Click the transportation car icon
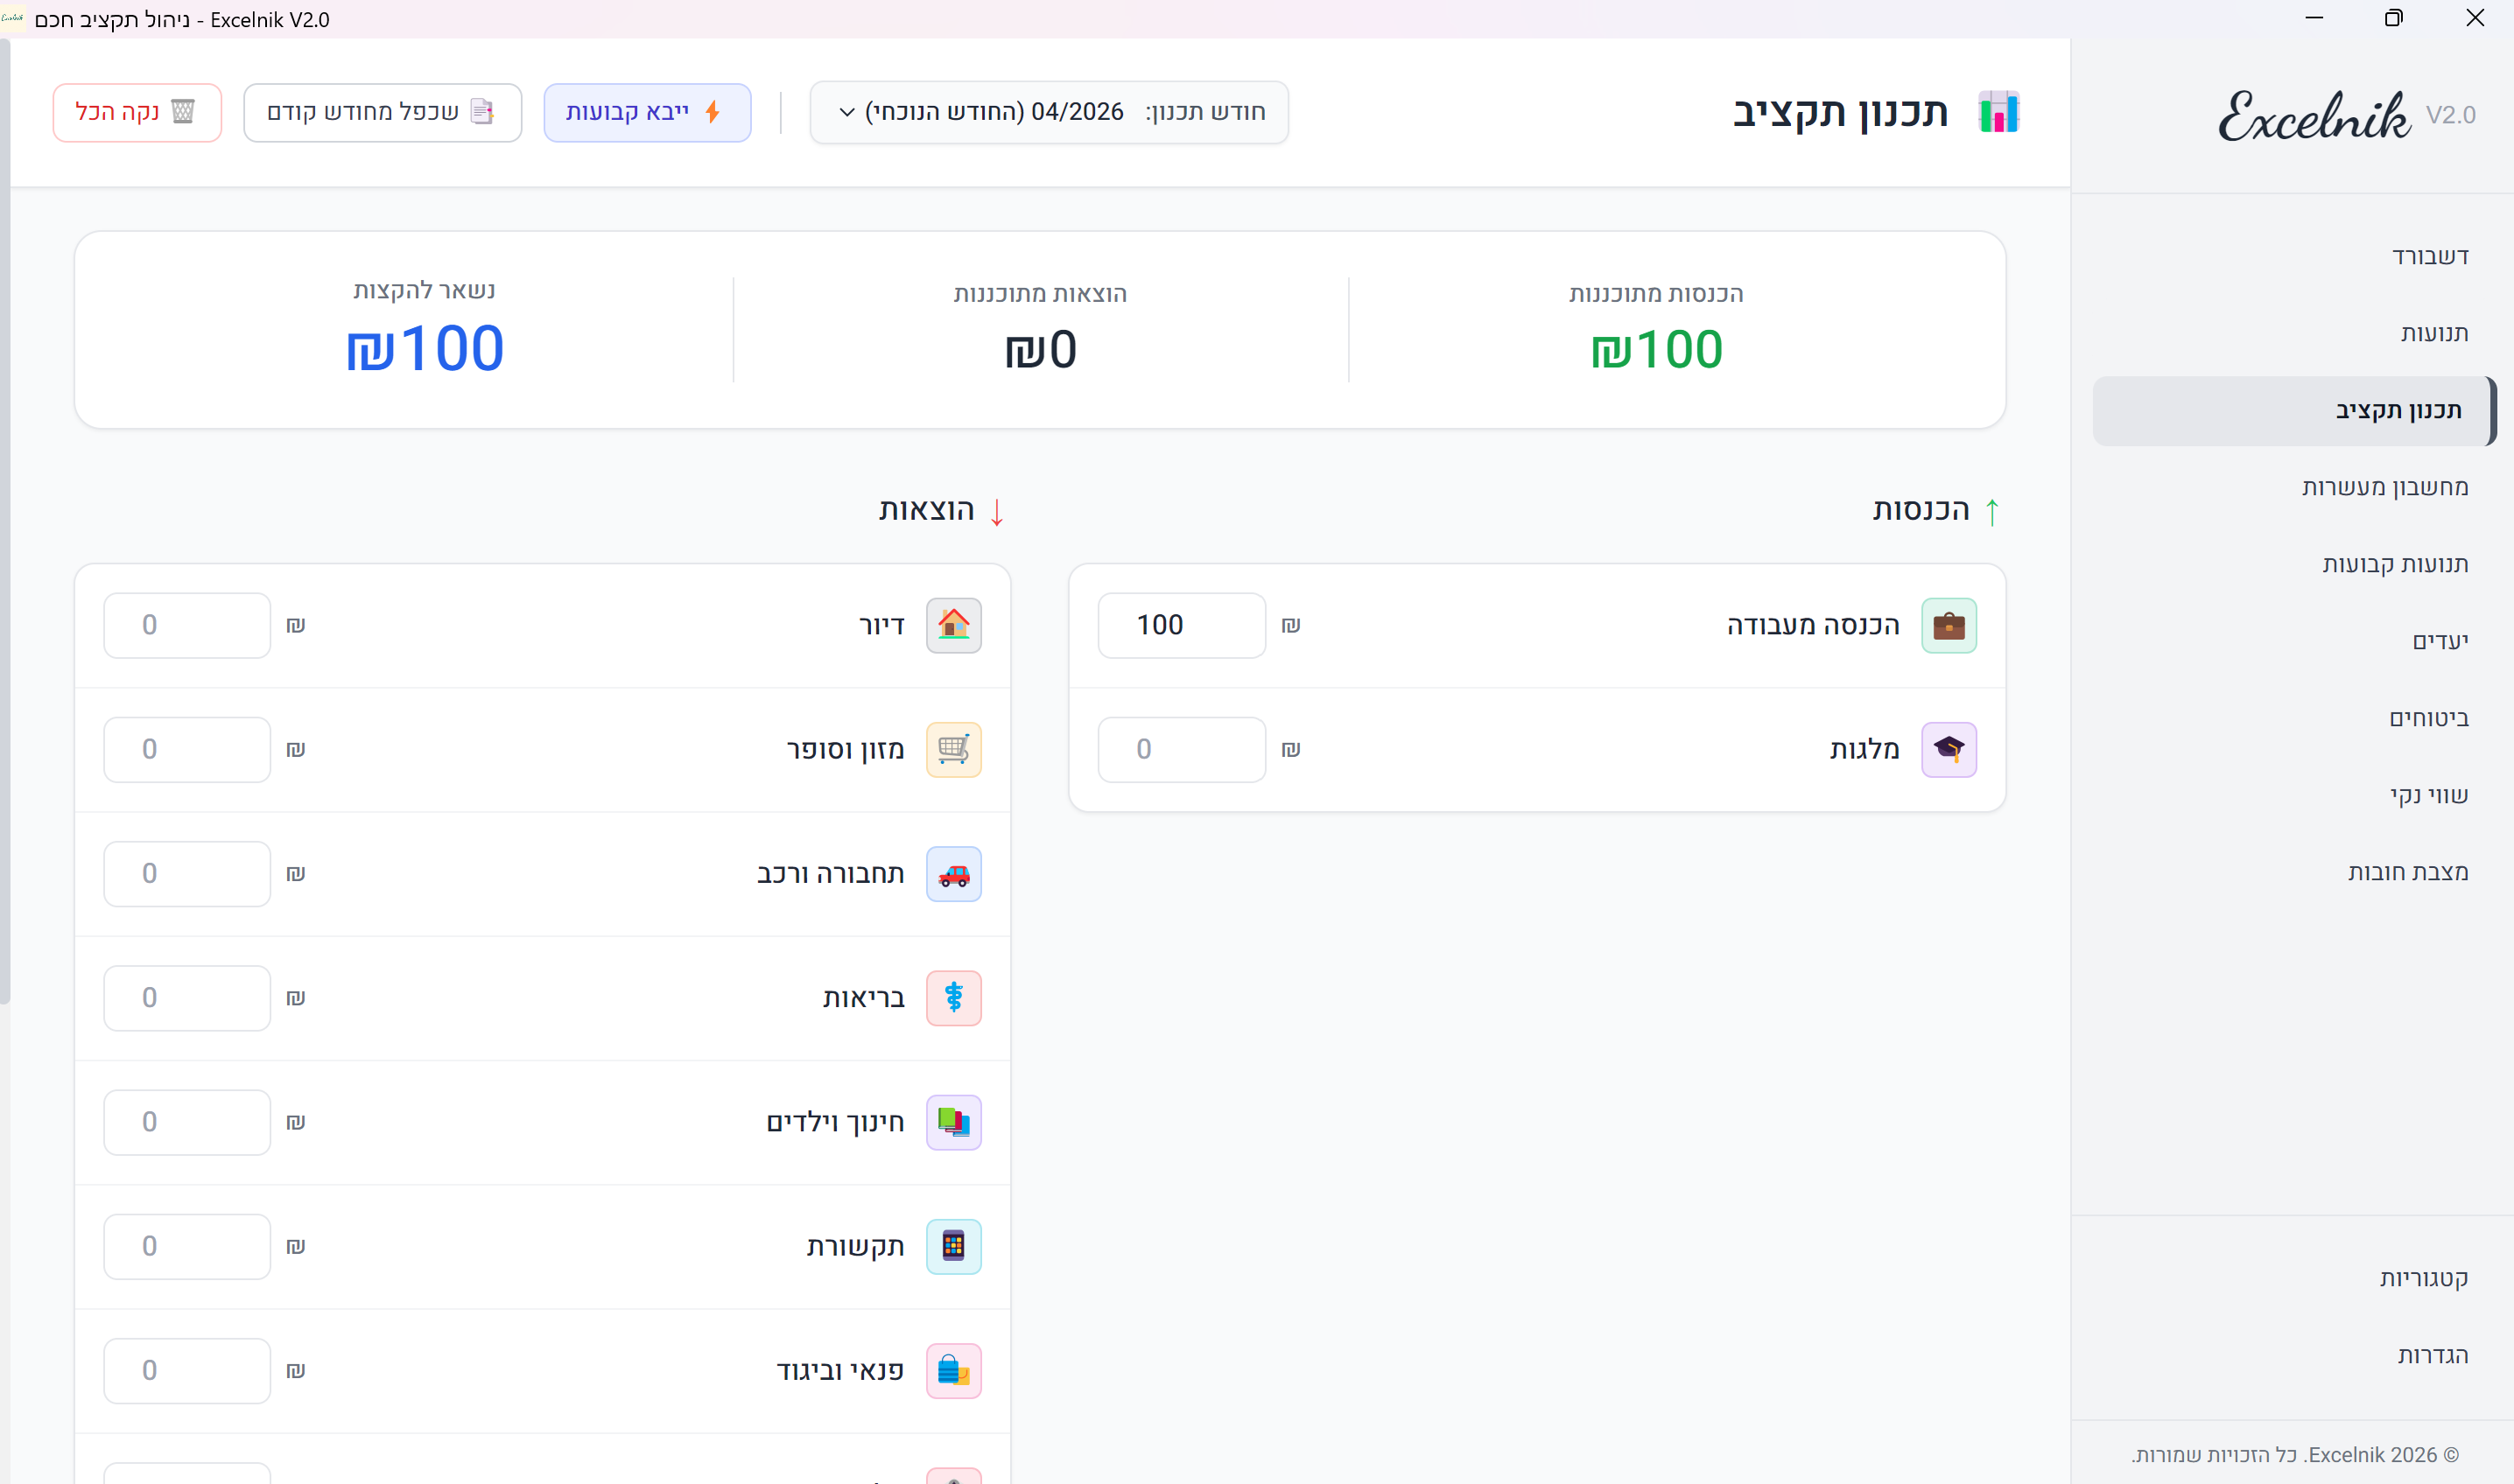 pyautogui.click(x=952, y=874)
